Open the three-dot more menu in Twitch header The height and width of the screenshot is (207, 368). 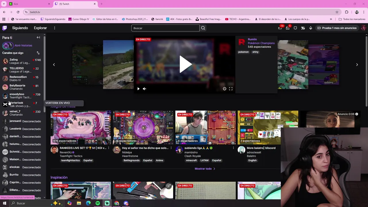click(x=54, y=28)
